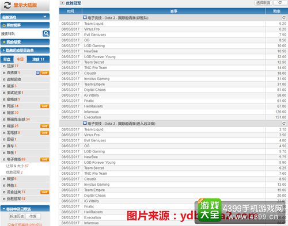Toggle the 隐藏运动项目选单 bar
Screen dimensions: 288x226
click(25, 51)
